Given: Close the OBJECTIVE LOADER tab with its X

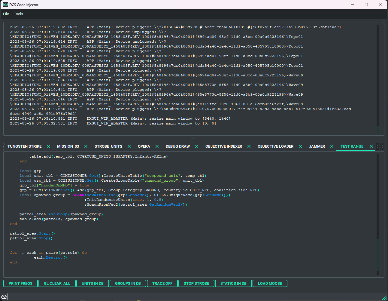Looking at the screenshot, I should (x=300, y=146).
